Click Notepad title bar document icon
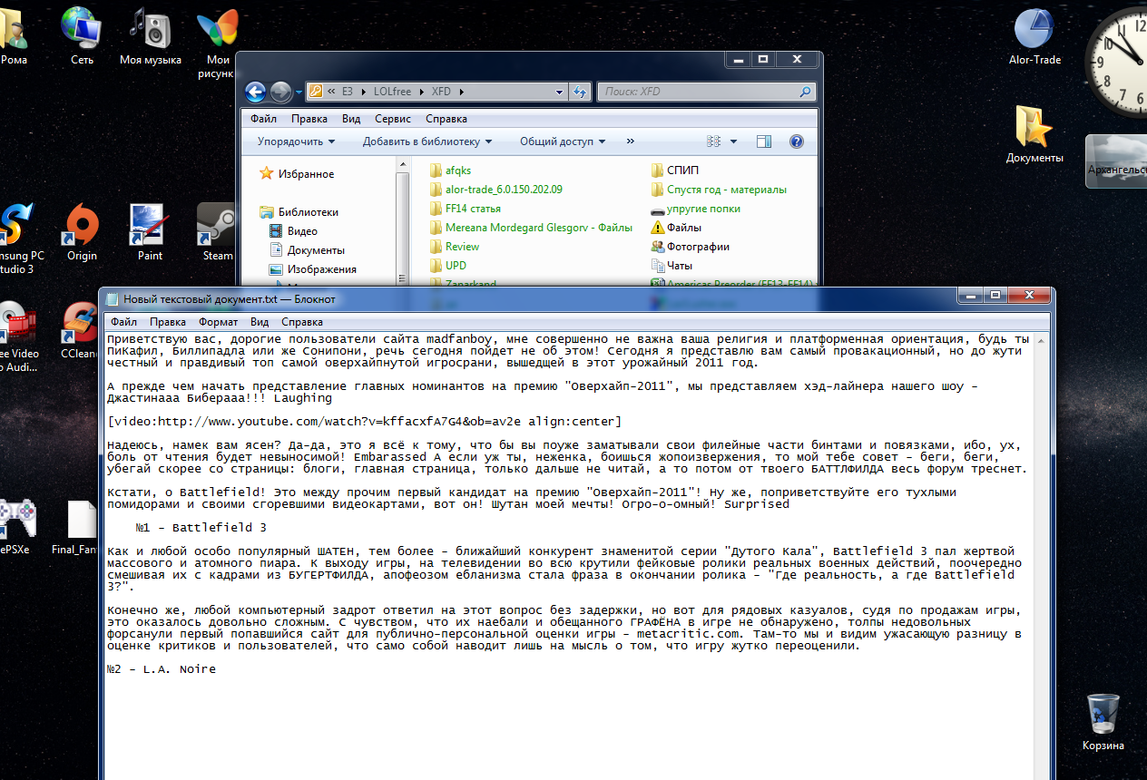 (x=113, y=298)
